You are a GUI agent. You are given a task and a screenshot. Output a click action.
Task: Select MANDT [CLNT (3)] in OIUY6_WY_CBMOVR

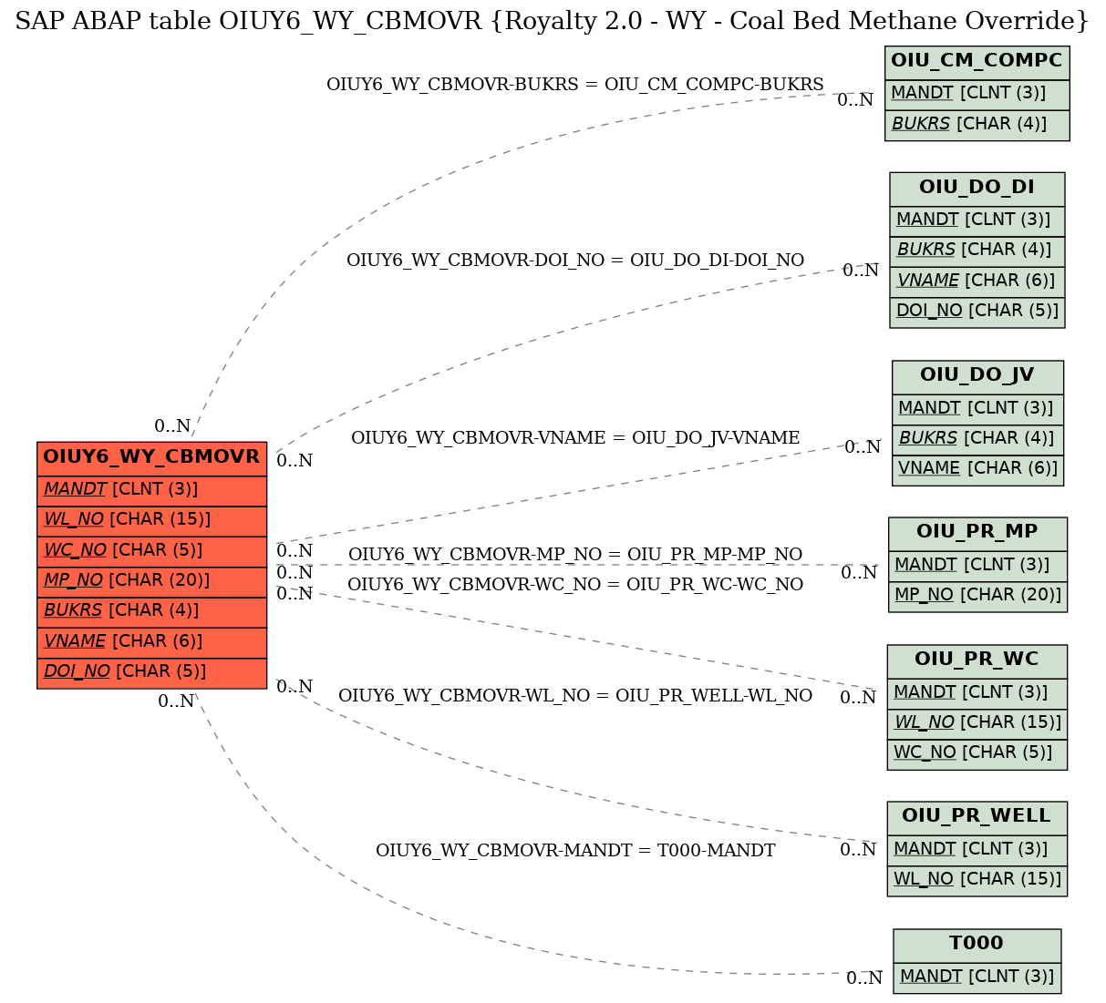pyautogui.click(x=152, y=490)
